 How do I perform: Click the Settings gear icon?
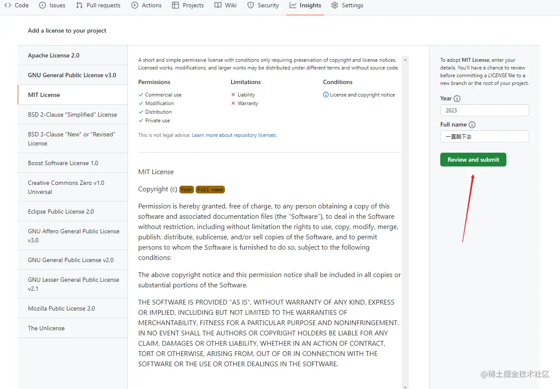335,5
